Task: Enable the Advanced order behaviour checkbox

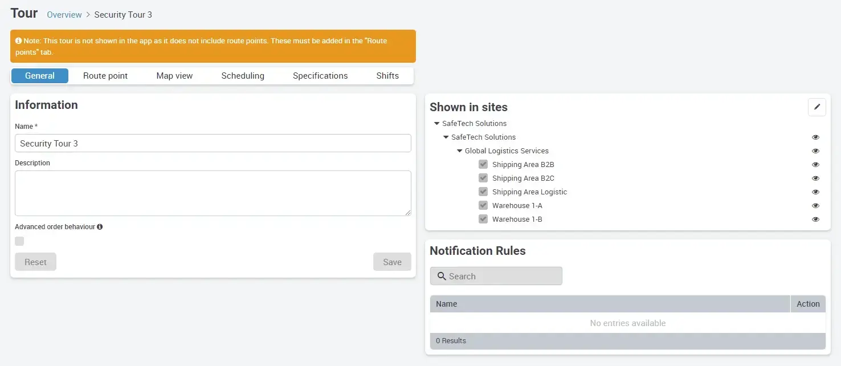Action: tap(20, 241)
